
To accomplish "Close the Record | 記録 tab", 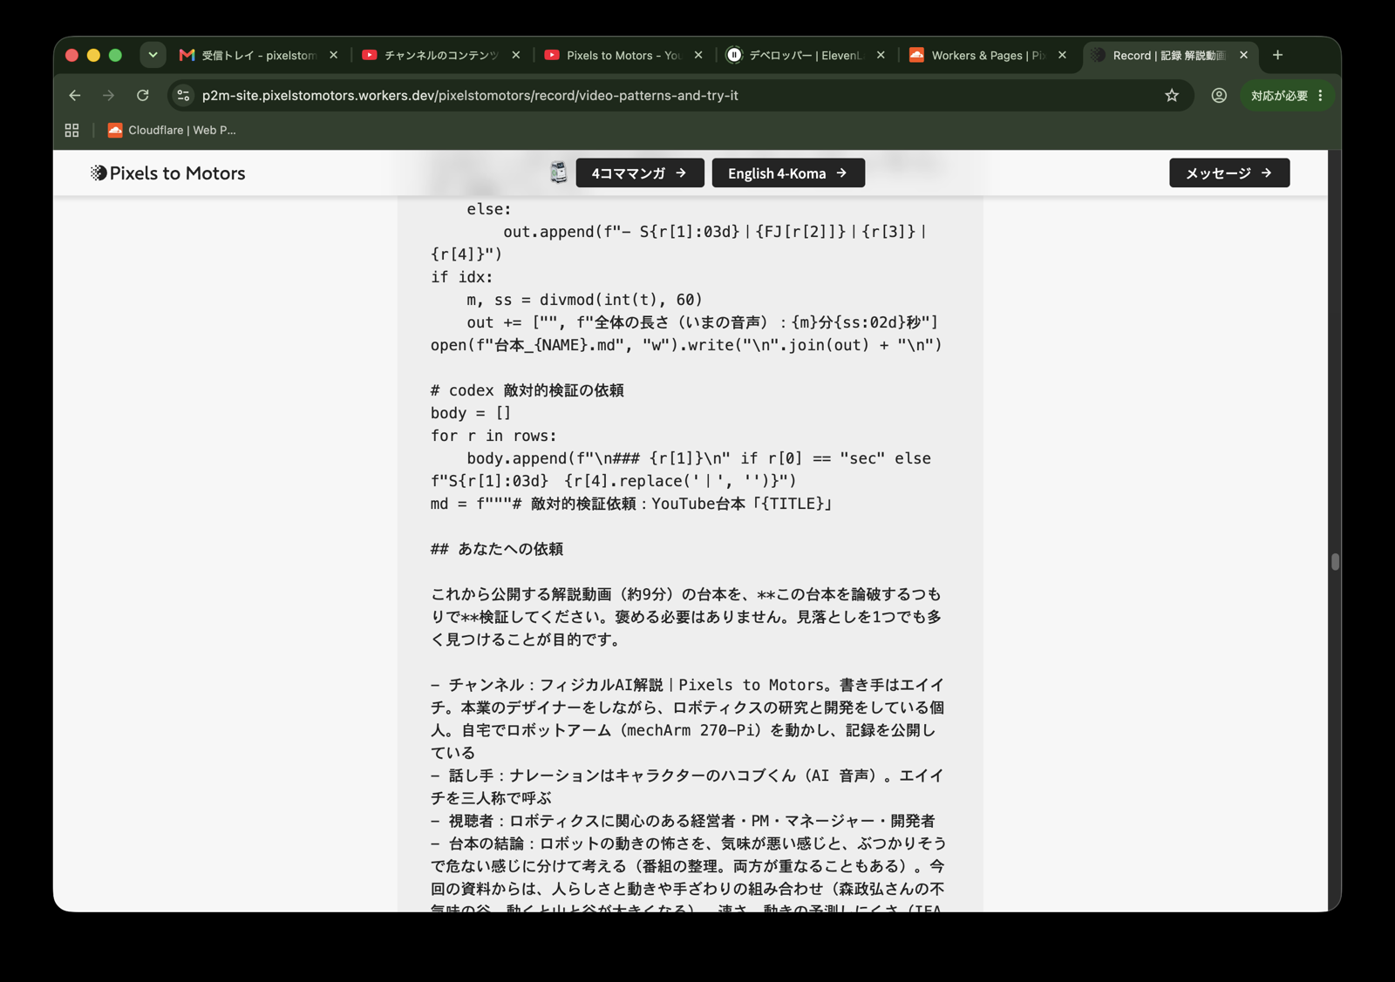I will pyautogui.click(x=1244, y=55).
